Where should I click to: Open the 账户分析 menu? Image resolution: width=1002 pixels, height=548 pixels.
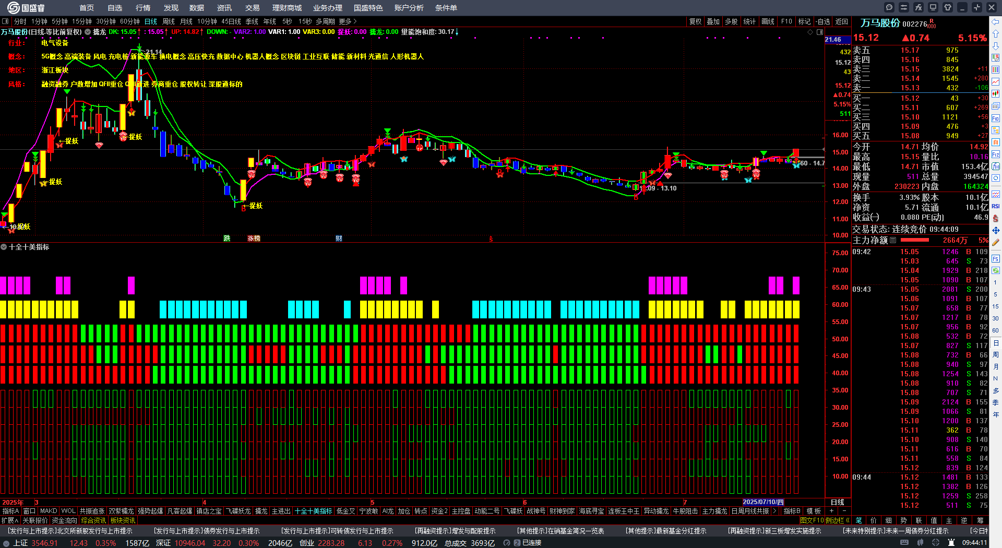(409, 8)
